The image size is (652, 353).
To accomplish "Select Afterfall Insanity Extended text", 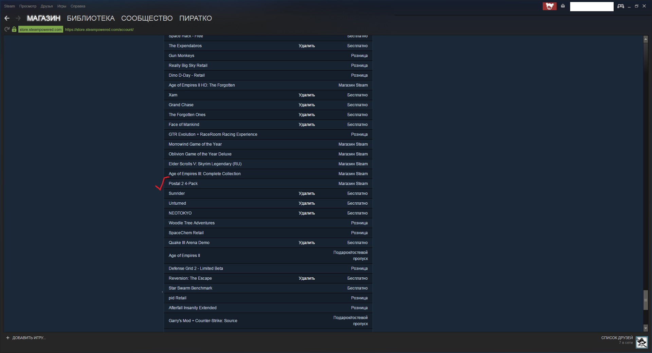I will click(x=193, y=308).
